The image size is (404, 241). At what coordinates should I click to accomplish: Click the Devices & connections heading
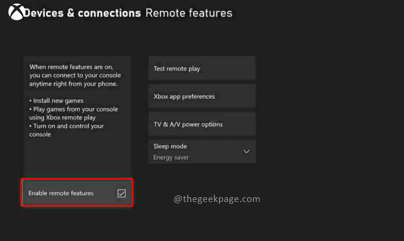pyautogui.click(x=82, y=13)
